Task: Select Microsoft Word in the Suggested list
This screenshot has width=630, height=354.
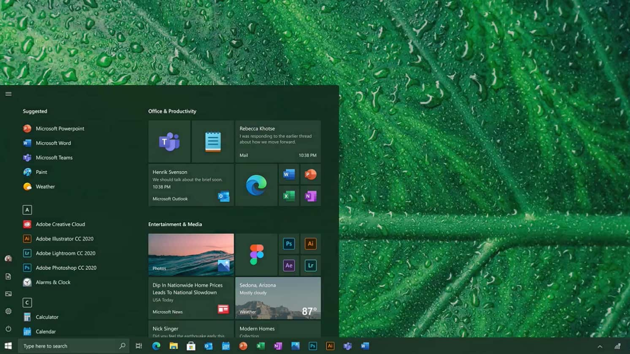Action: [47, 143]
